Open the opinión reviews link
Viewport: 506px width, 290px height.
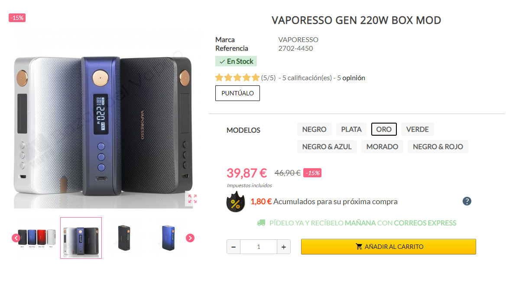[x=354, y=78]
